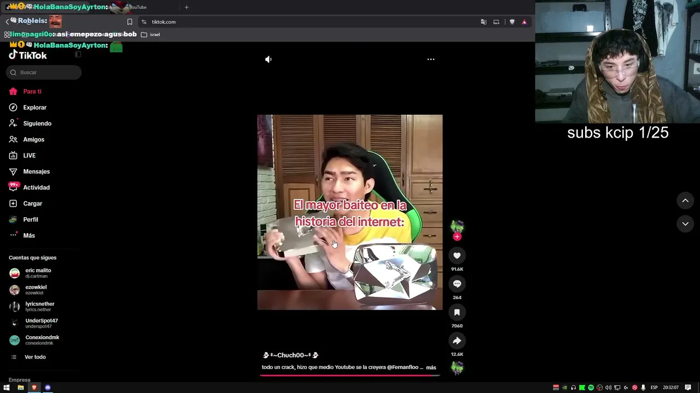Click the translate page icon in address bar

(483, 22)
